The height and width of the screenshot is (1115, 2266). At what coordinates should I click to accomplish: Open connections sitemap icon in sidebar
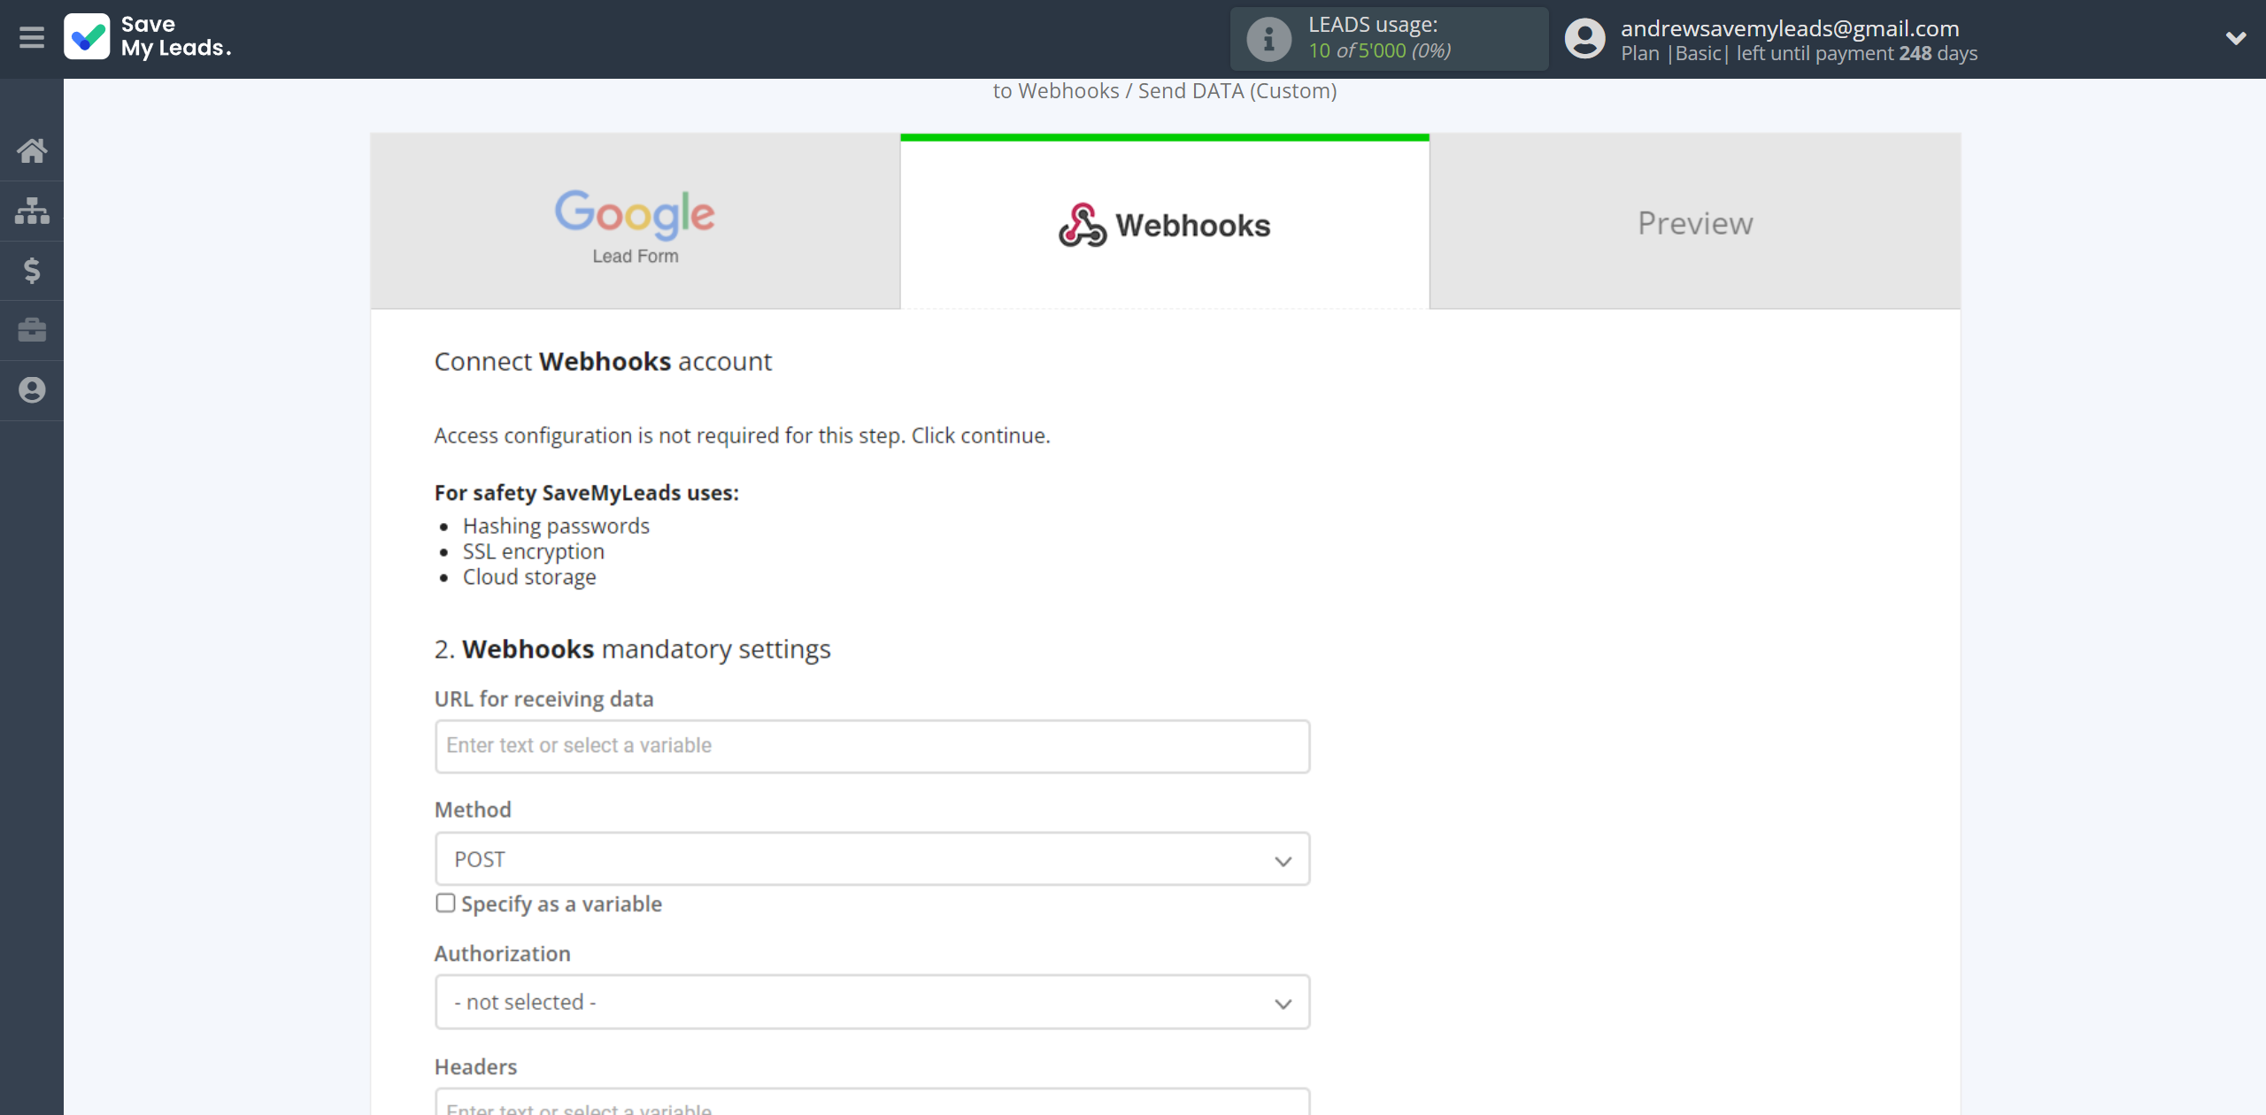point(32,211)
